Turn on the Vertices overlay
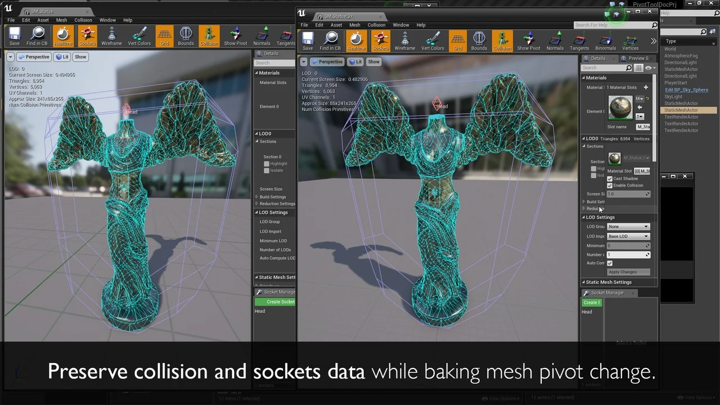Viewport: 720px width, 405px height. (630, 39)
